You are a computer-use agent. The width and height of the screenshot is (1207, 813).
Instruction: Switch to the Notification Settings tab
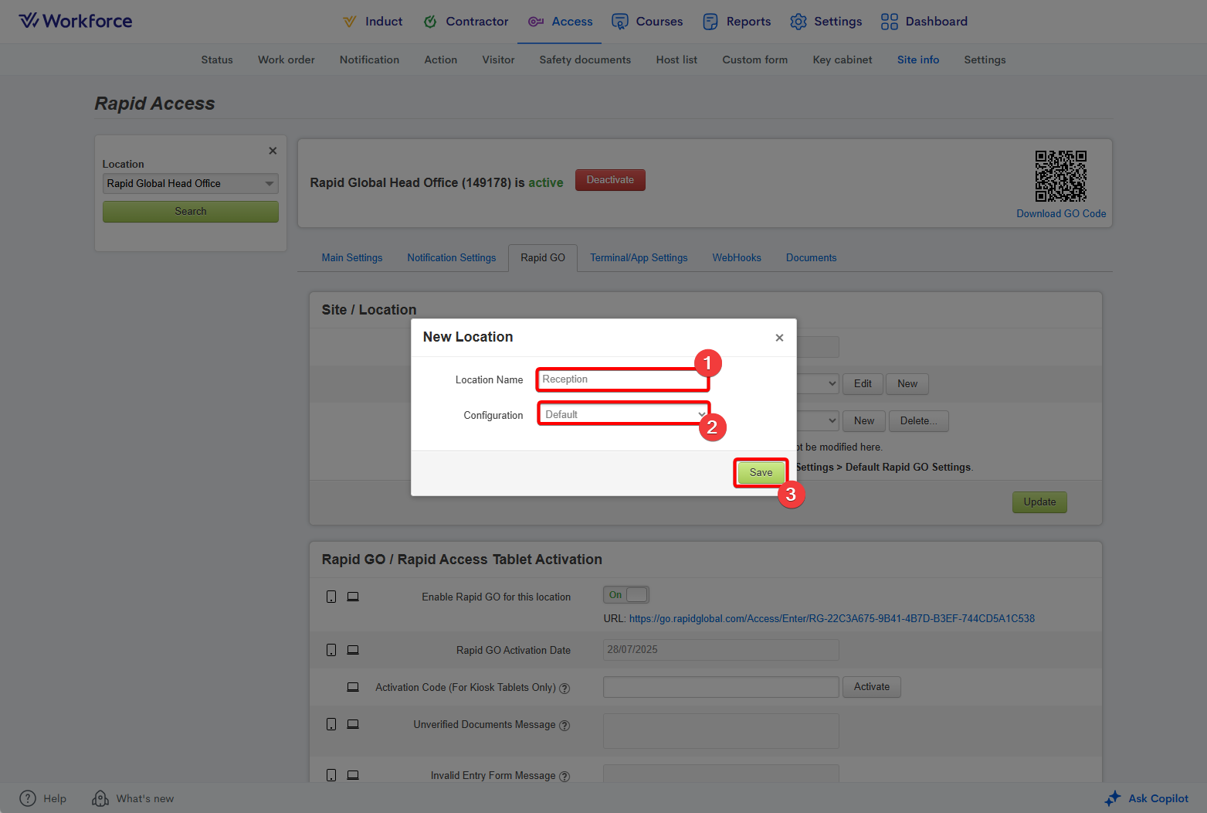point(451,258)
